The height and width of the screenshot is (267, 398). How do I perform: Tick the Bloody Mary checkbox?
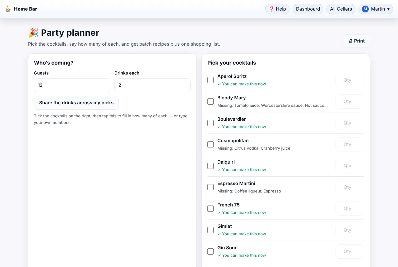coord(211,102)
